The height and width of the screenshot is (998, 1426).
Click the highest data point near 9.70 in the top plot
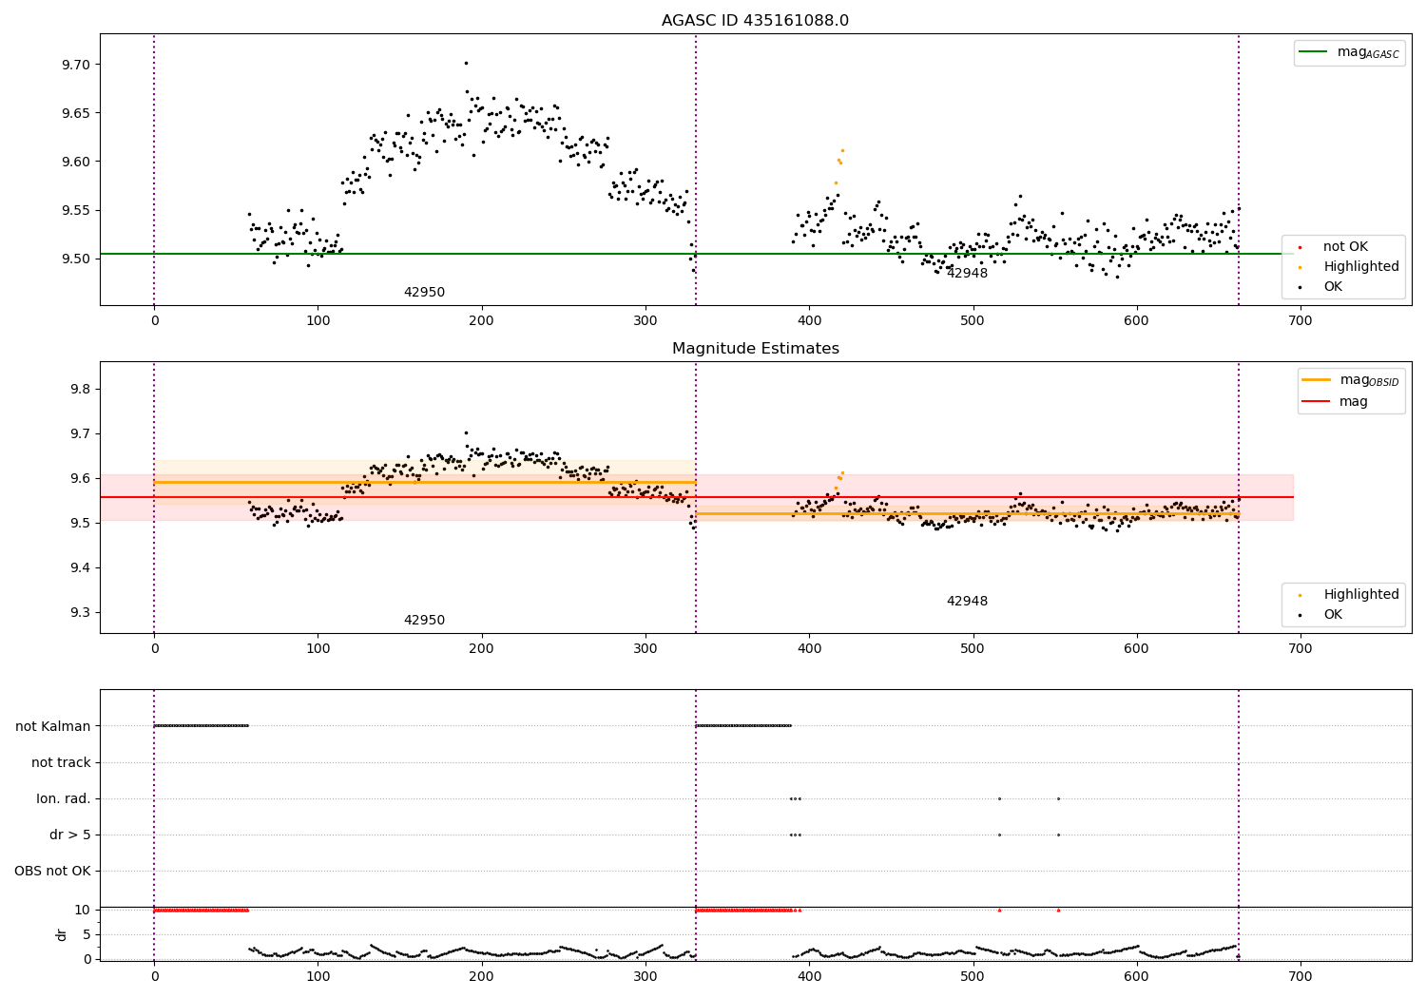point(466,63)
